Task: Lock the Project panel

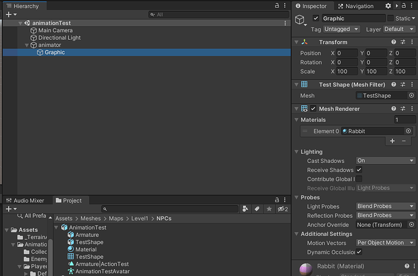Action: 277,200
